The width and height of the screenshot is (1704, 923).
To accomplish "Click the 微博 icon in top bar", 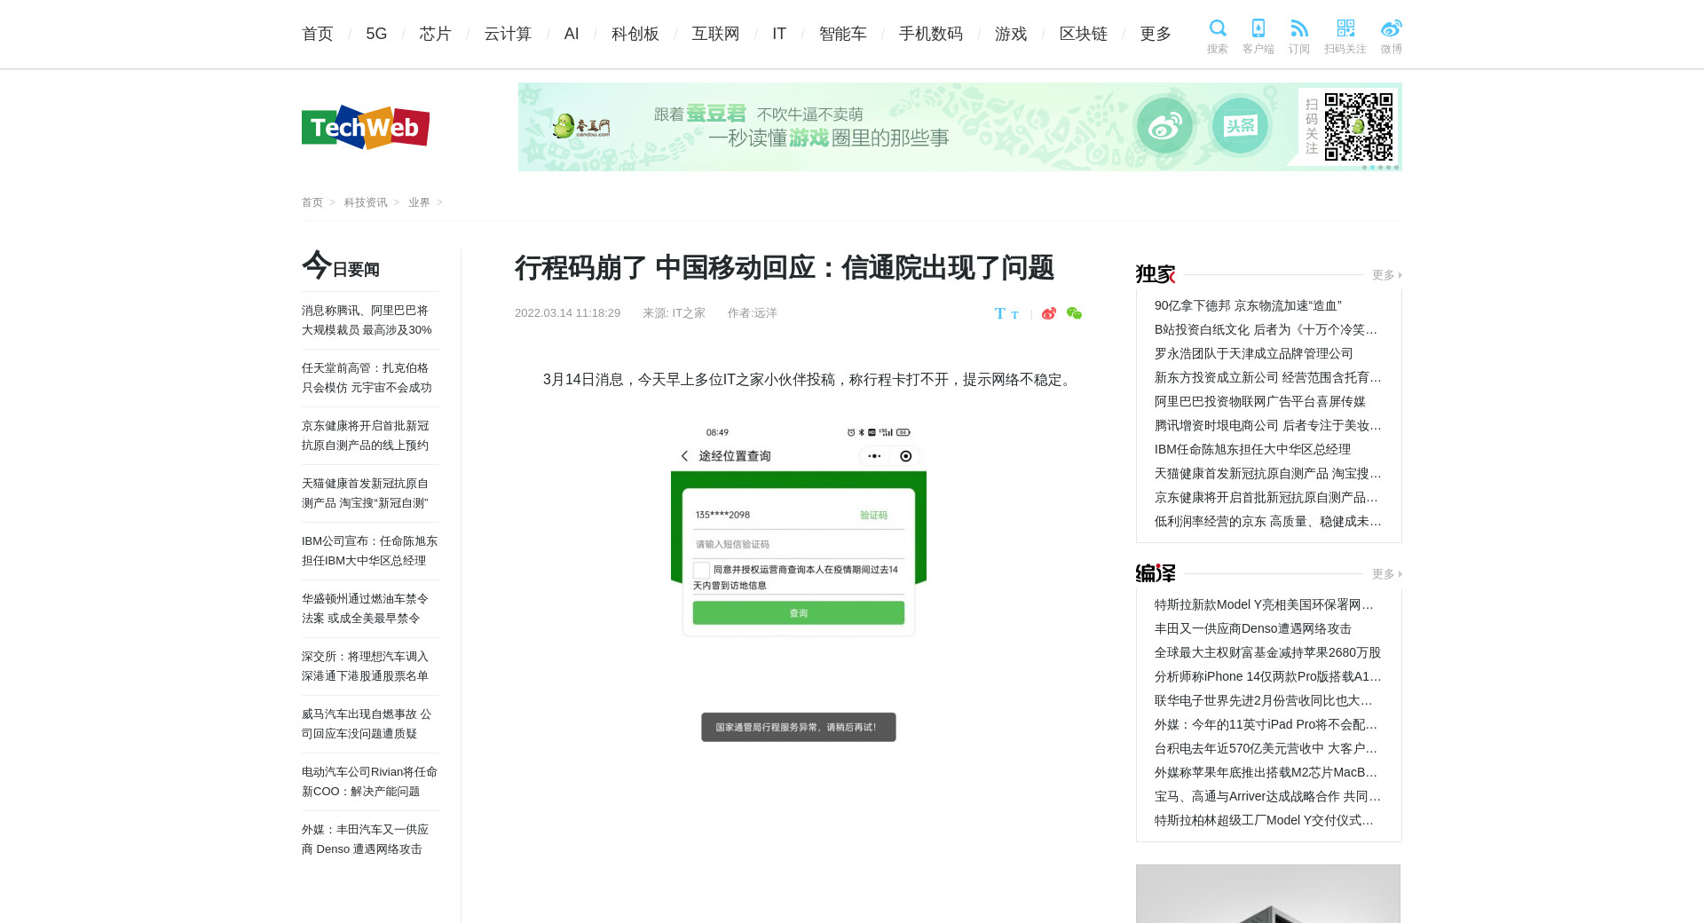I will [1391, 29].
